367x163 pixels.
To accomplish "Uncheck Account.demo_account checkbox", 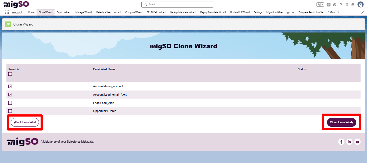I will pos(10,86).
